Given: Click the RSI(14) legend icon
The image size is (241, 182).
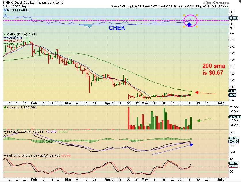Looking at the screenshot, I should pyautogui.click(x=5, y=10).
